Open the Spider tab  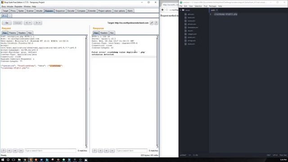21,11
